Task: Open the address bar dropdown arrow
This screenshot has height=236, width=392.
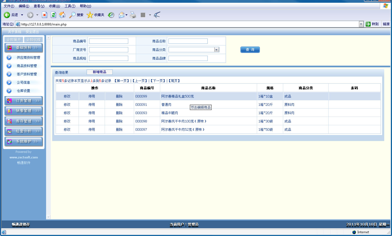Action: click(361, 24)
